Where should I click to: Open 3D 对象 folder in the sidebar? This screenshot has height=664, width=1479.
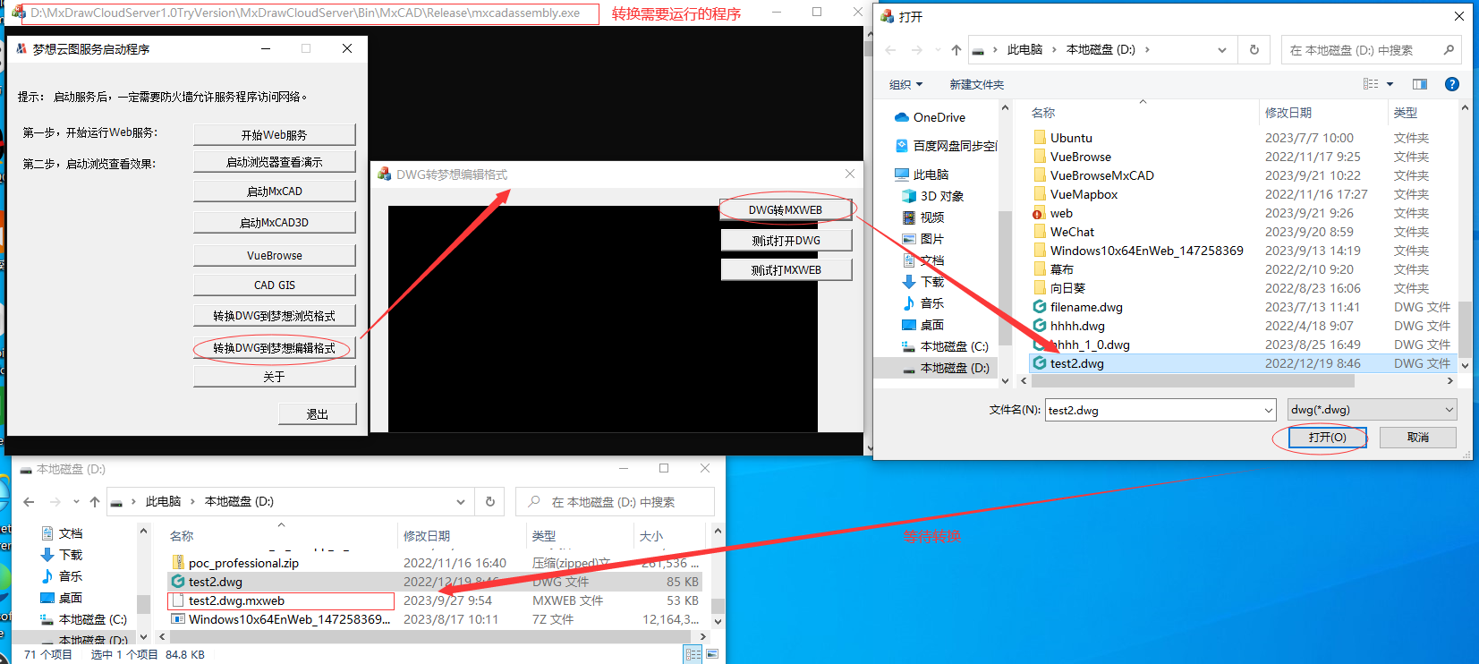pyautogui.click(x=941, y=196)
